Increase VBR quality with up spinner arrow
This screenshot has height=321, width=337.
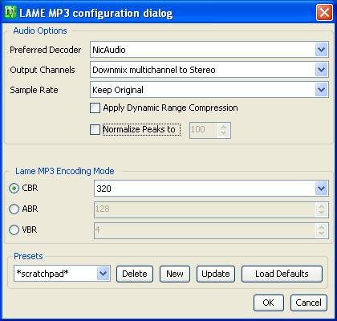(x=322, y=227)
